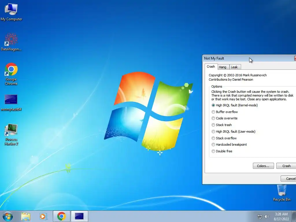The image size is (296, 222).
Task: Select the Stack overflow option
Action: pyautogui.click(x=224, y=138)
